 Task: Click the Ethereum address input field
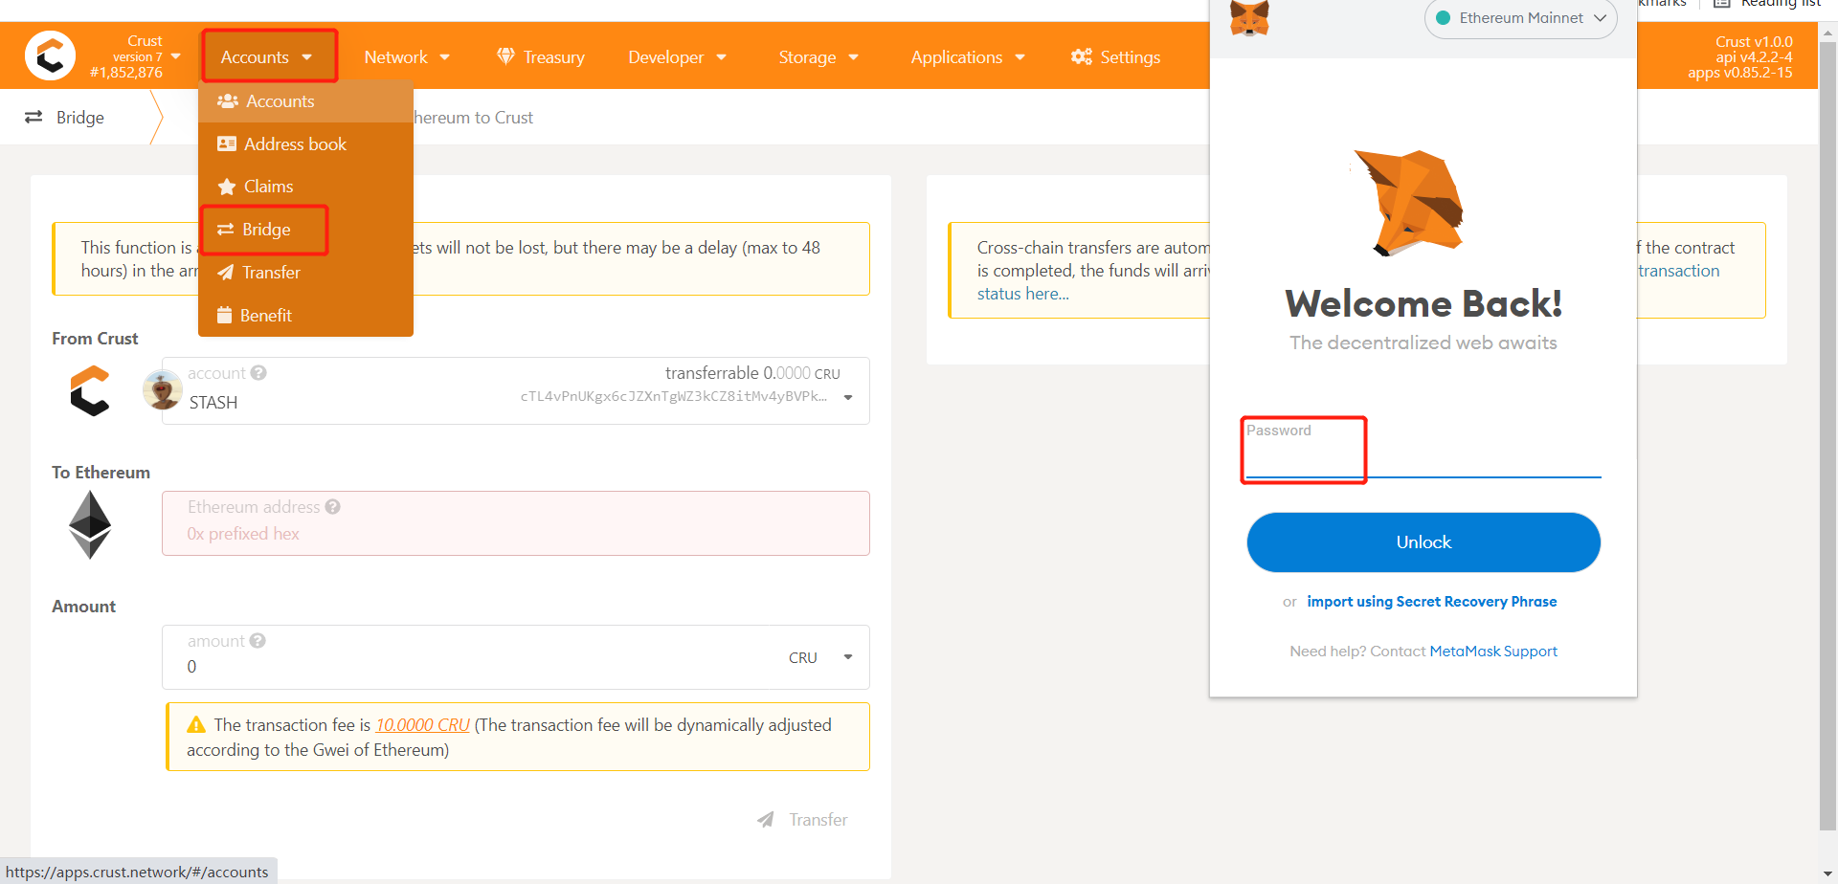pos(516,523)
